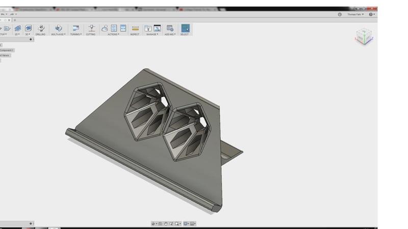This screenshot has height=229, width=408.
Task: Click the Component tree item in browser
Action: pos(7,50)
